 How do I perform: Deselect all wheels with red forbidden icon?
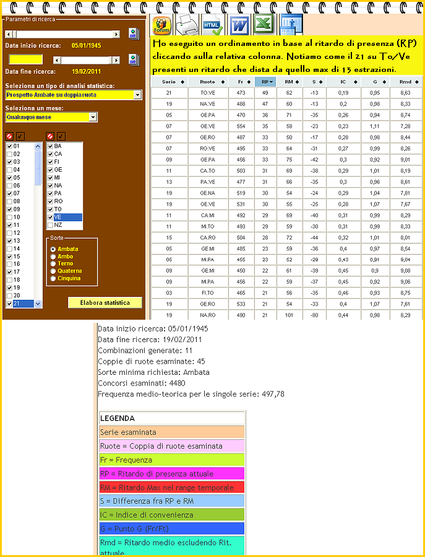pos(50,136)
